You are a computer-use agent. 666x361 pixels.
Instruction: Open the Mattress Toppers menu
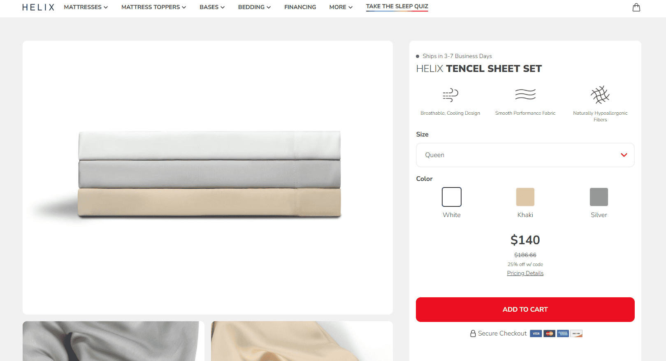153,7
